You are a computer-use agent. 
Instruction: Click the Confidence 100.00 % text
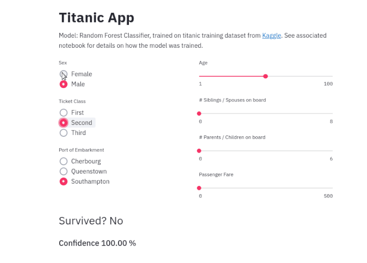[x=97, y=243]
